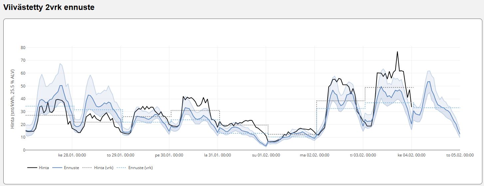Viewport: 484px width, 186px height.
Task: Click the 50 tick on the y-axis
Action: 23,86
